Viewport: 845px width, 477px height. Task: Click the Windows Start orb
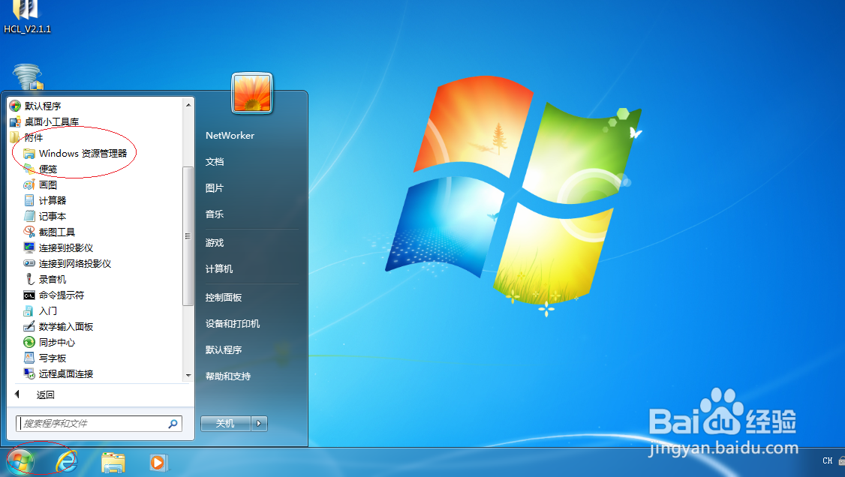tap(20, 463)
